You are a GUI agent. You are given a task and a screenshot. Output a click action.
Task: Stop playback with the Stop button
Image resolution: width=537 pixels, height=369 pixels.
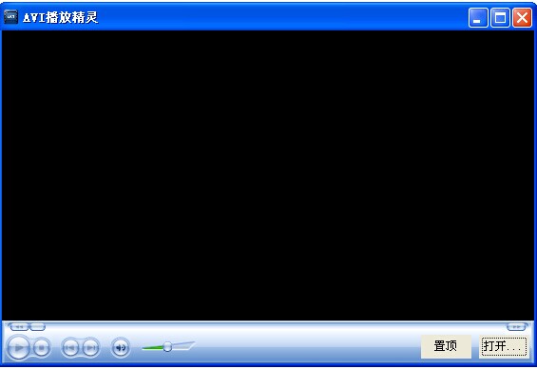(x=42, y=348)
